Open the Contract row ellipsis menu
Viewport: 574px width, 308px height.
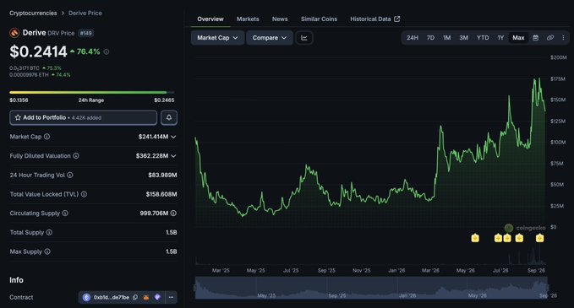click(171, 297)
